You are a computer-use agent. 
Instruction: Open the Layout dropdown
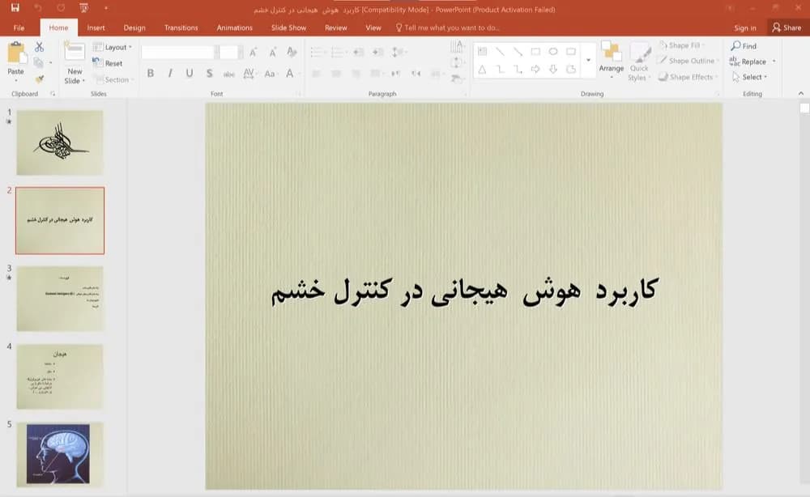(113, 47)
